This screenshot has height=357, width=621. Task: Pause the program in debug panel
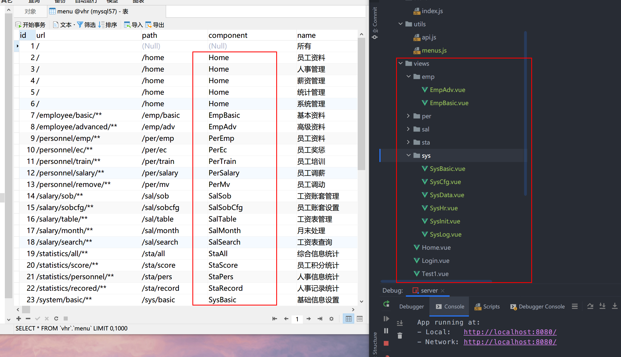click(386, 331)
